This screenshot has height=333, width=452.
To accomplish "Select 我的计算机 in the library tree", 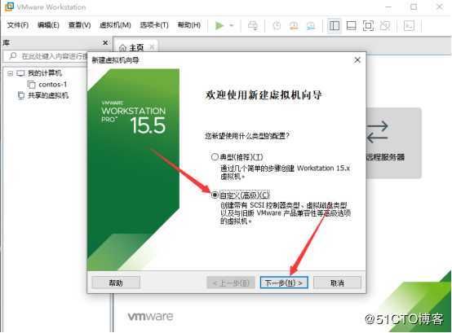I will pos(45,73).
